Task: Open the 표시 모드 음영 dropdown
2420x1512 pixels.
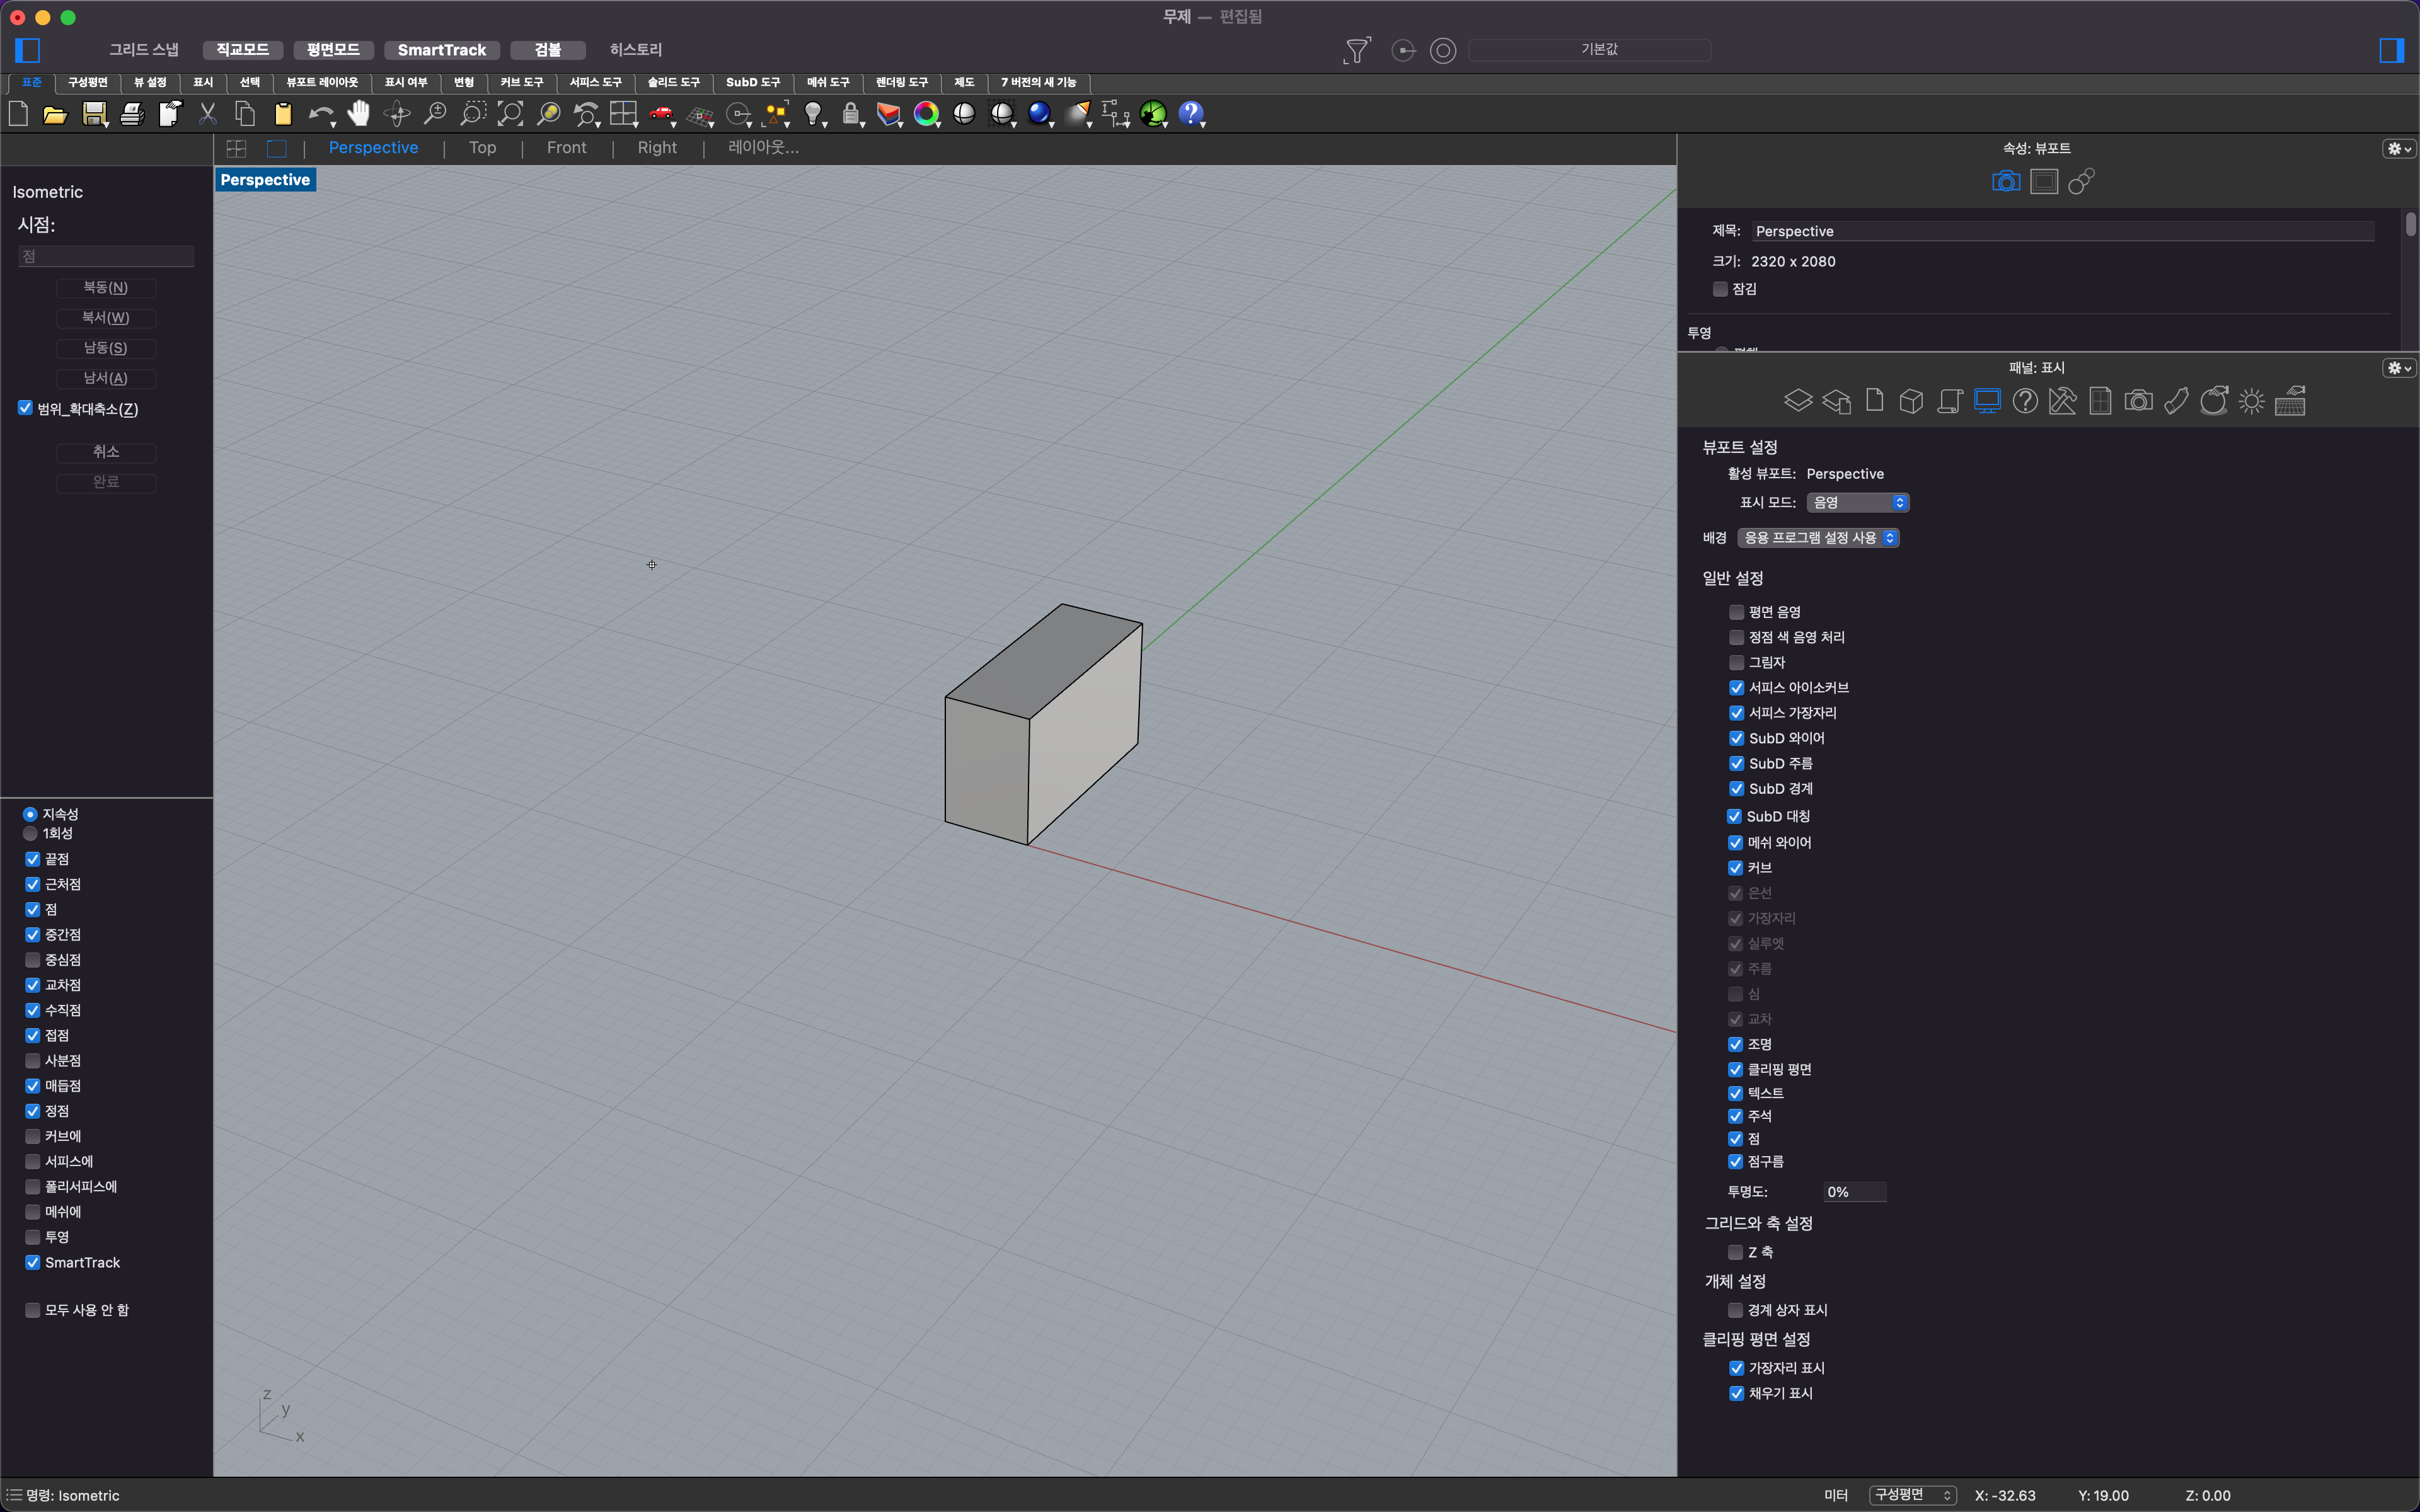Action: pyautogui.click(x=1857, y=502)
